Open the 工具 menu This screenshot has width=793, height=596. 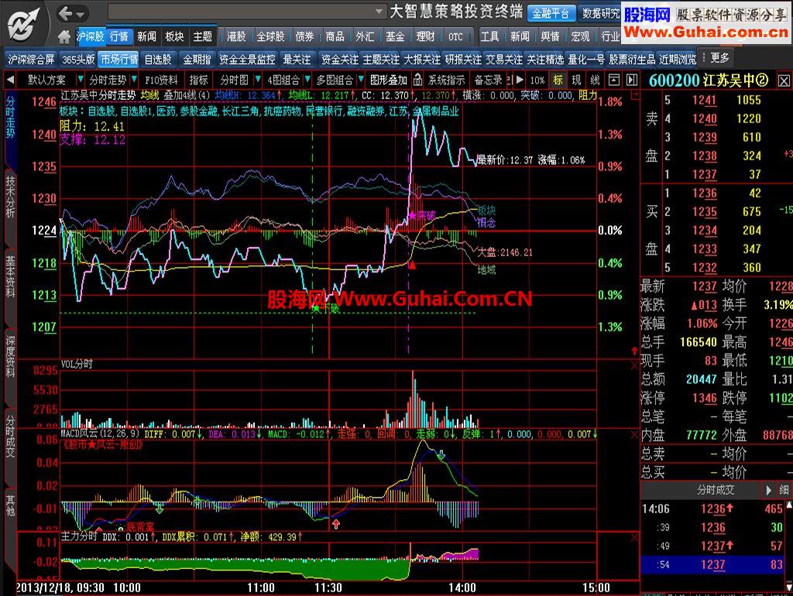pyautogui.click(x=489, y=36)
